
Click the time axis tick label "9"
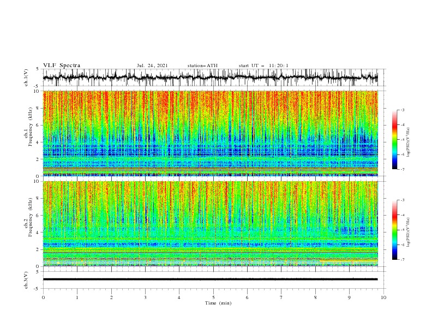click(349, 297)
